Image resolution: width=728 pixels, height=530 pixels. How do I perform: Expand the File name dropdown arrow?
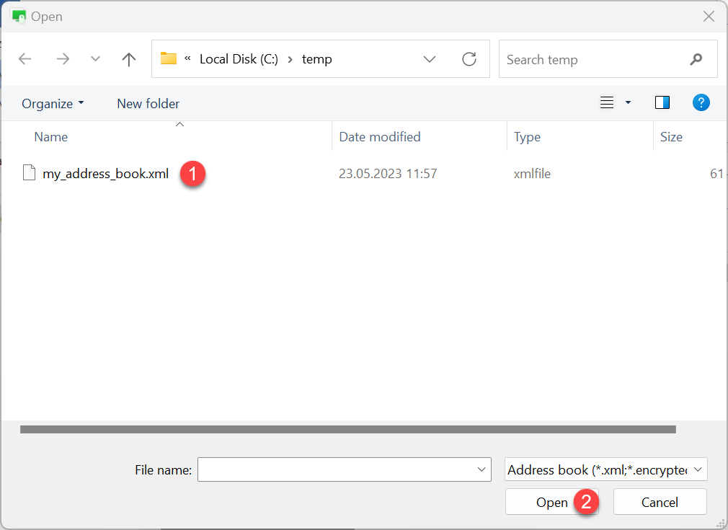[x=481, y=469]
